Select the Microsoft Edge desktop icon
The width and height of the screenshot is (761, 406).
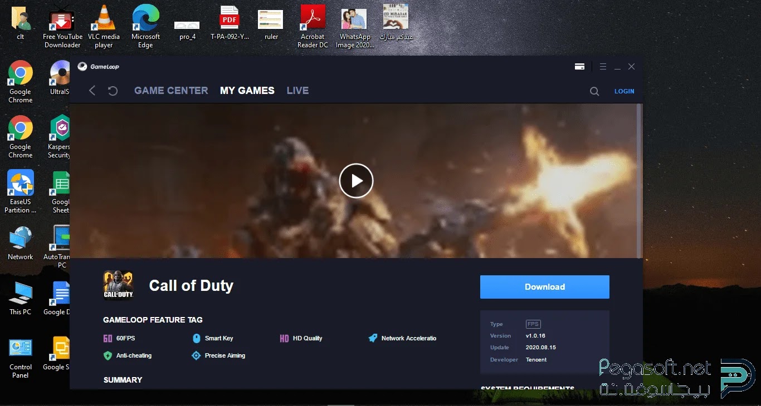pyautogui.click(x=145, y=27)
